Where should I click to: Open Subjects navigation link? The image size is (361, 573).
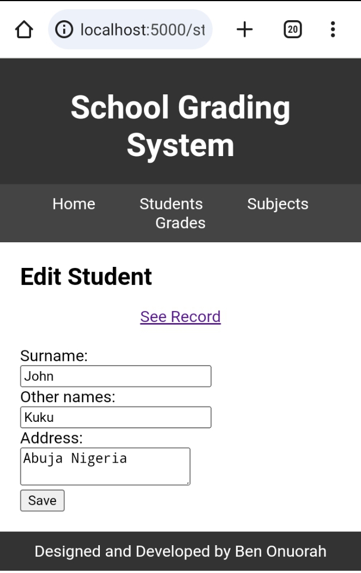pyautogui.click(x=278, y=204)
